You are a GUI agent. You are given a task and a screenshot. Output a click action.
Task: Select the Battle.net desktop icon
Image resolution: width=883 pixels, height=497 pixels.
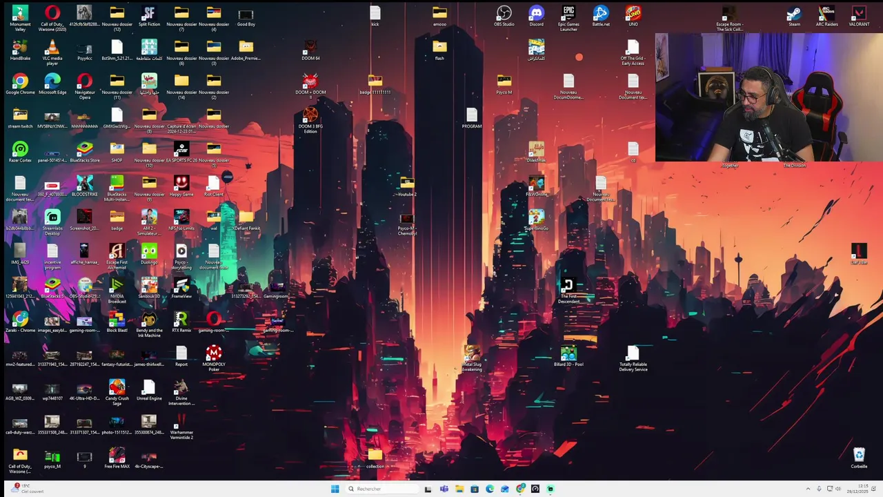[601, 17]
